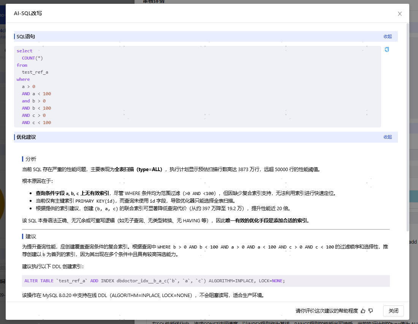Collapse the 优化建议 section
Screen dimensions: 418x324
point(387,137)
